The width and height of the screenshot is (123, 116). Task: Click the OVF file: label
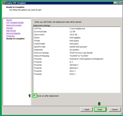(x=38, y=29)
